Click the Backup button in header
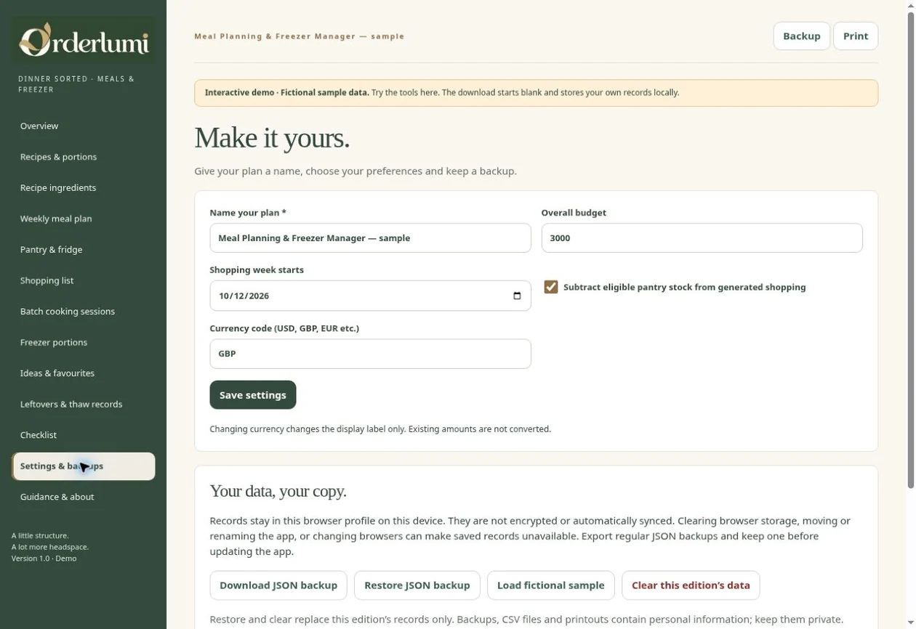 801,36
